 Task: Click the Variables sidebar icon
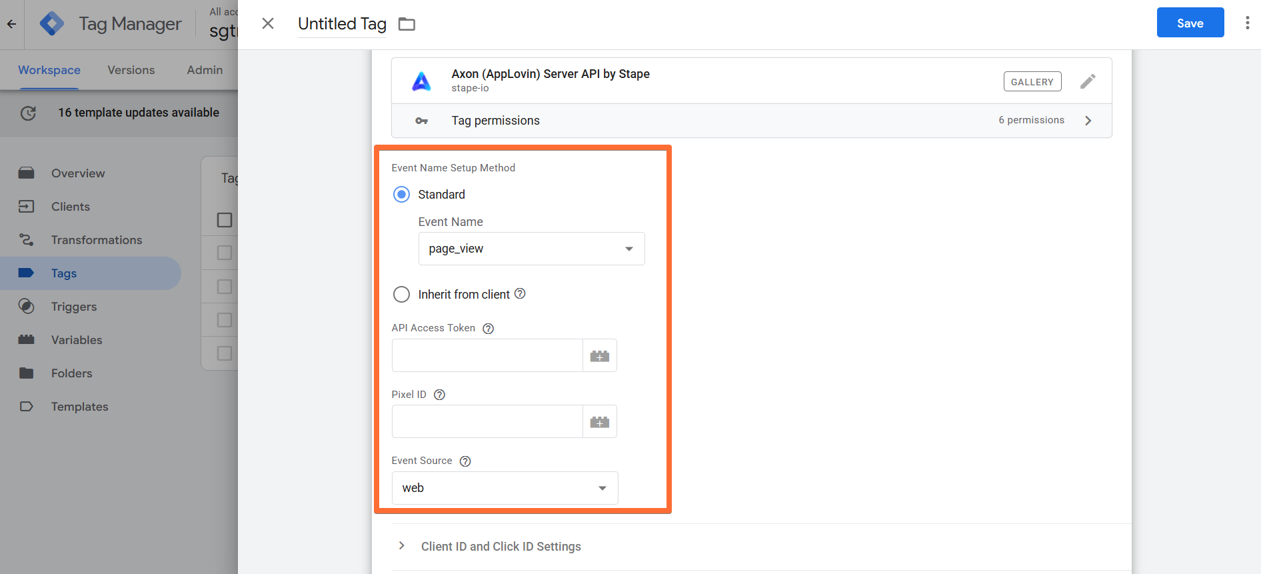[x=26, y=340]
